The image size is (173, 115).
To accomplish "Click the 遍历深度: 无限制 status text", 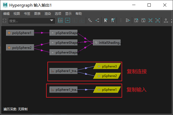I will [x=15, y=109].
